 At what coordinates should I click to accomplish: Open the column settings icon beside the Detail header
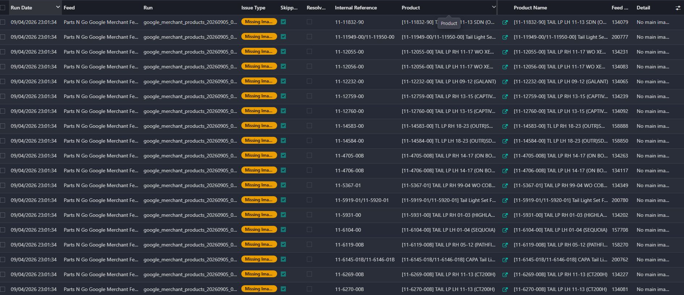(678, 8)
